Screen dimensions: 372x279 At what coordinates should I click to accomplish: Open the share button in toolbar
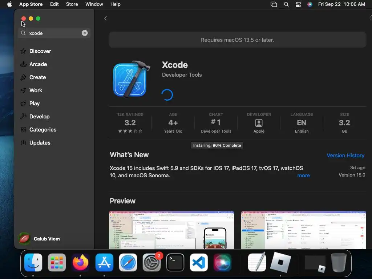pyautogui.click(x=371, y=18)
